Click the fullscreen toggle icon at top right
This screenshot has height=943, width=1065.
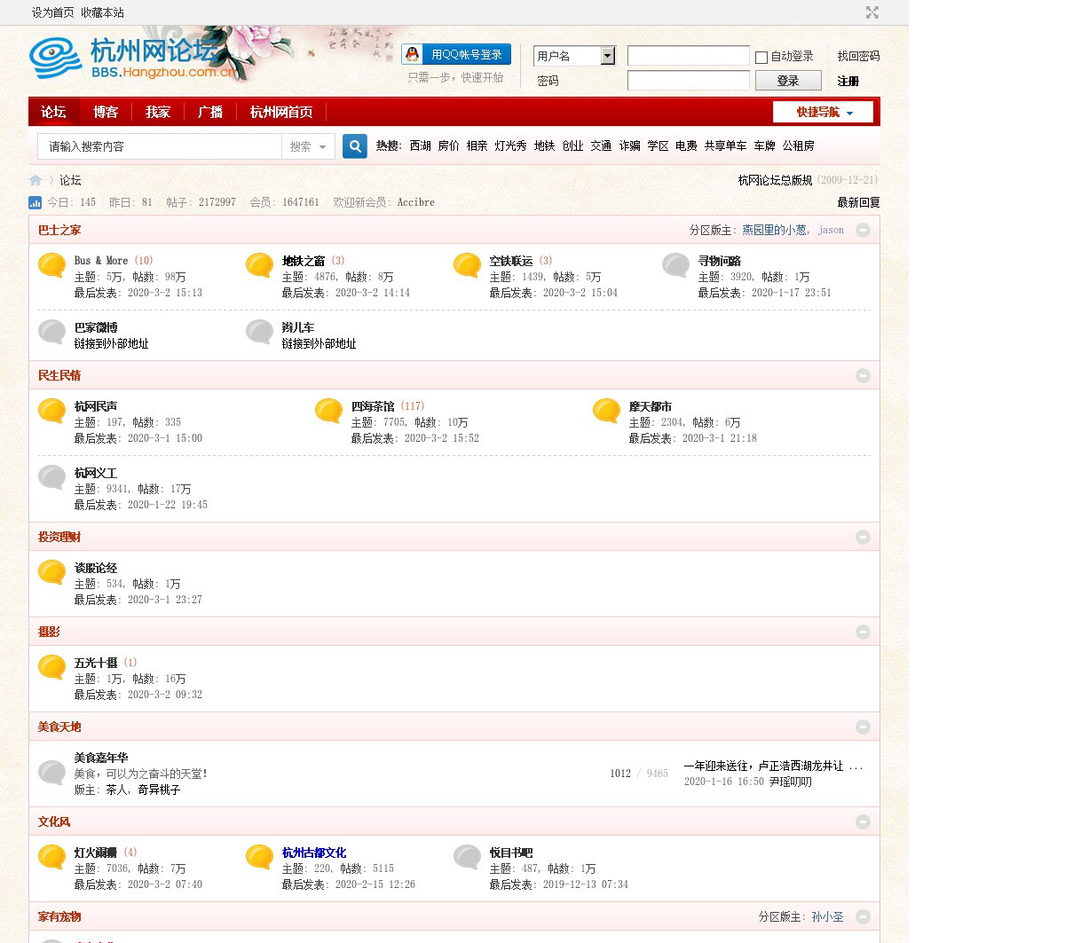coord(872,12)
